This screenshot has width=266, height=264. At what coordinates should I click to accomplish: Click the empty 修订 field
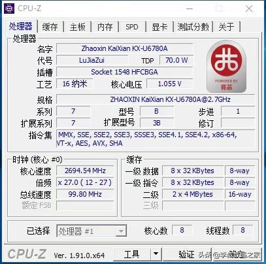tap(238, 123)
